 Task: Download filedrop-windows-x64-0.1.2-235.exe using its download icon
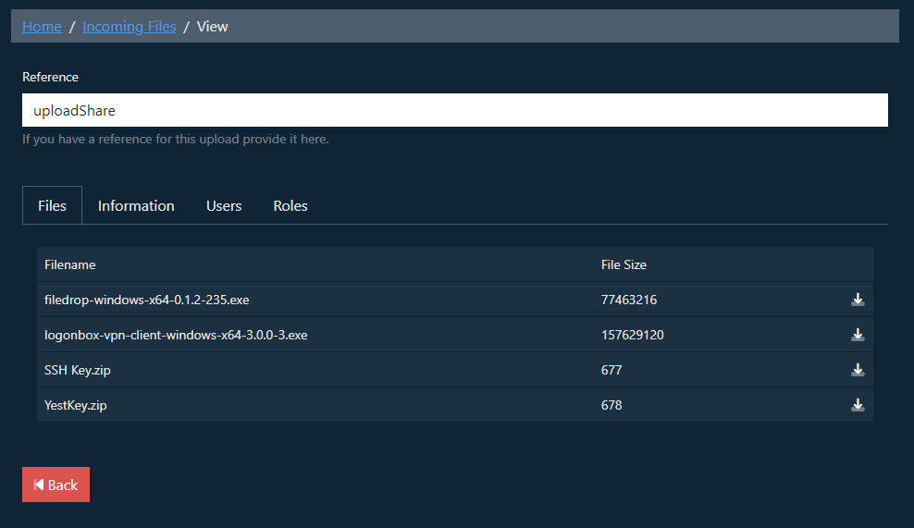(858, 300)
